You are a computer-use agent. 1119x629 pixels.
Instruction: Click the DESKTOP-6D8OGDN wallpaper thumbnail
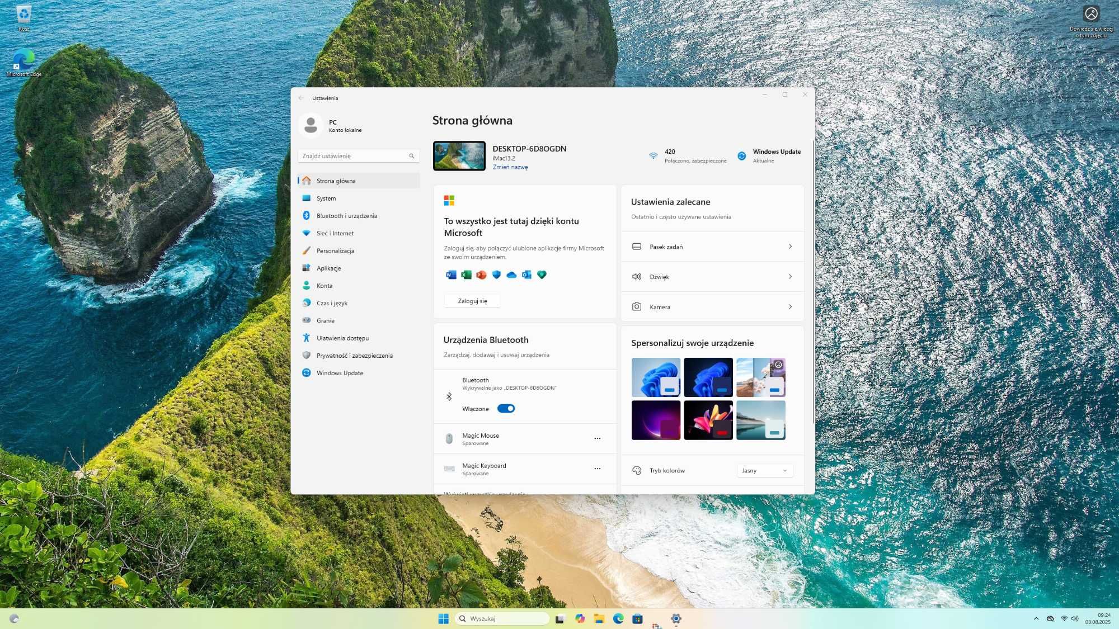click(459, 156)
